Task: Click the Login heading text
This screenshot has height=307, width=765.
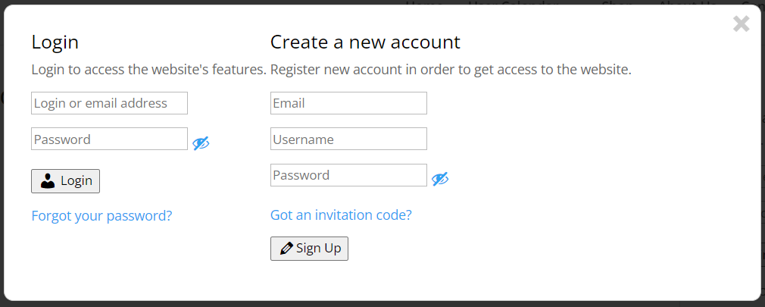Action: [x=55, y=42]
